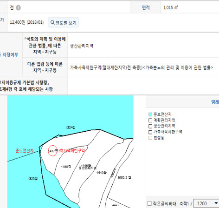Click the red-circled parcel 1417 on the map

pos(52,151)
